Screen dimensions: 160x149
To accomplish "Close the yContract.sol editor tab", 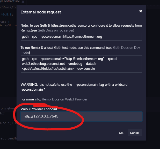I will (x=23, y=2).
